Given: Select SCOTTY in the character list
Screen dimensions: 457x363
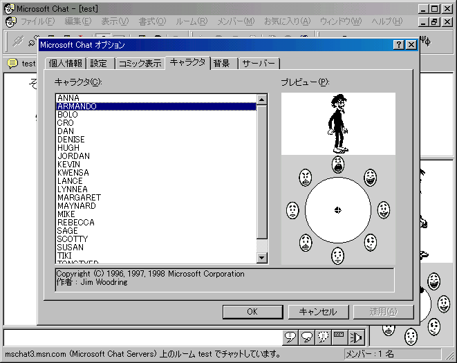Looking at the screenshot, I should [156, 239].
